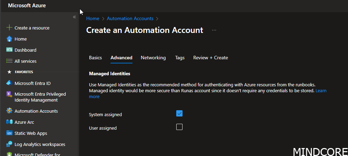Open the Entra Privileged Identity Management icon

pos(9,94)
